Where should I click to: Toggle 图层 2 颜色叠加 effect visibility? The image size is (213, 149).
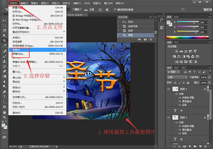180,130
